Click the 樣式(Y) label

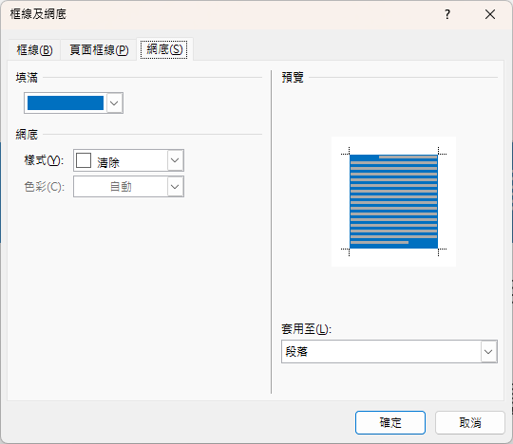click(44, 160)
